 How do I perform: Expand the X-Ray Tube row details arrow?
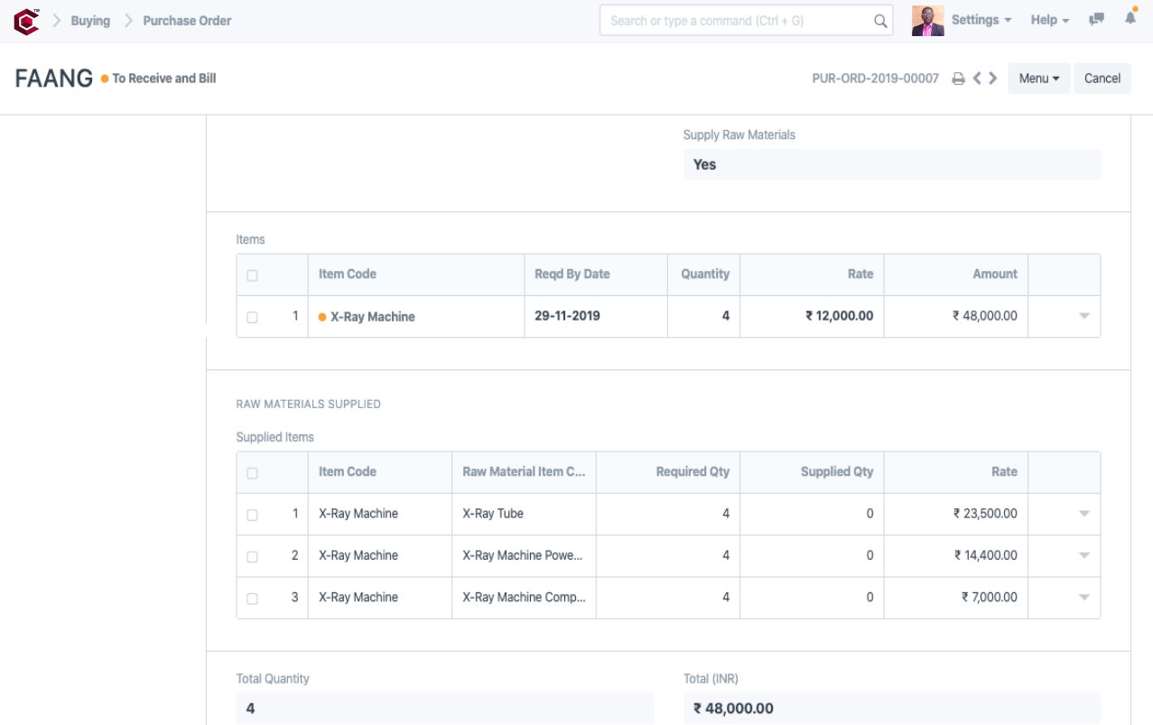(x=1083, y=514)
